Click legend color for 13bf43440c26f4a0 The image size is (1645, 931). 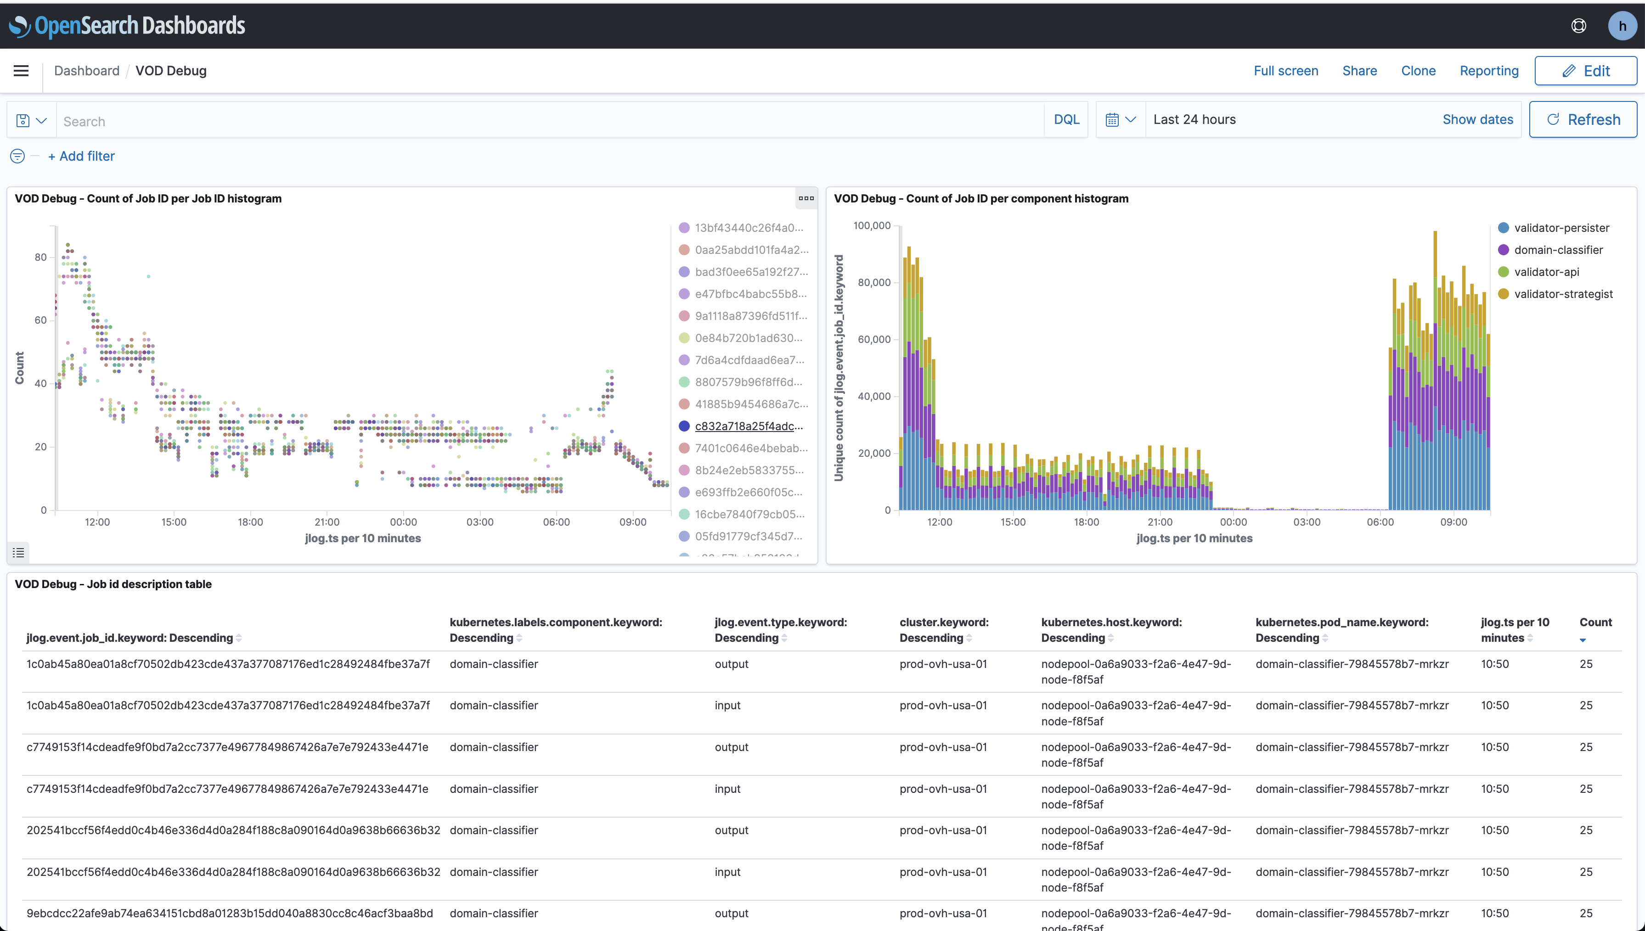(x=684, y=228)
